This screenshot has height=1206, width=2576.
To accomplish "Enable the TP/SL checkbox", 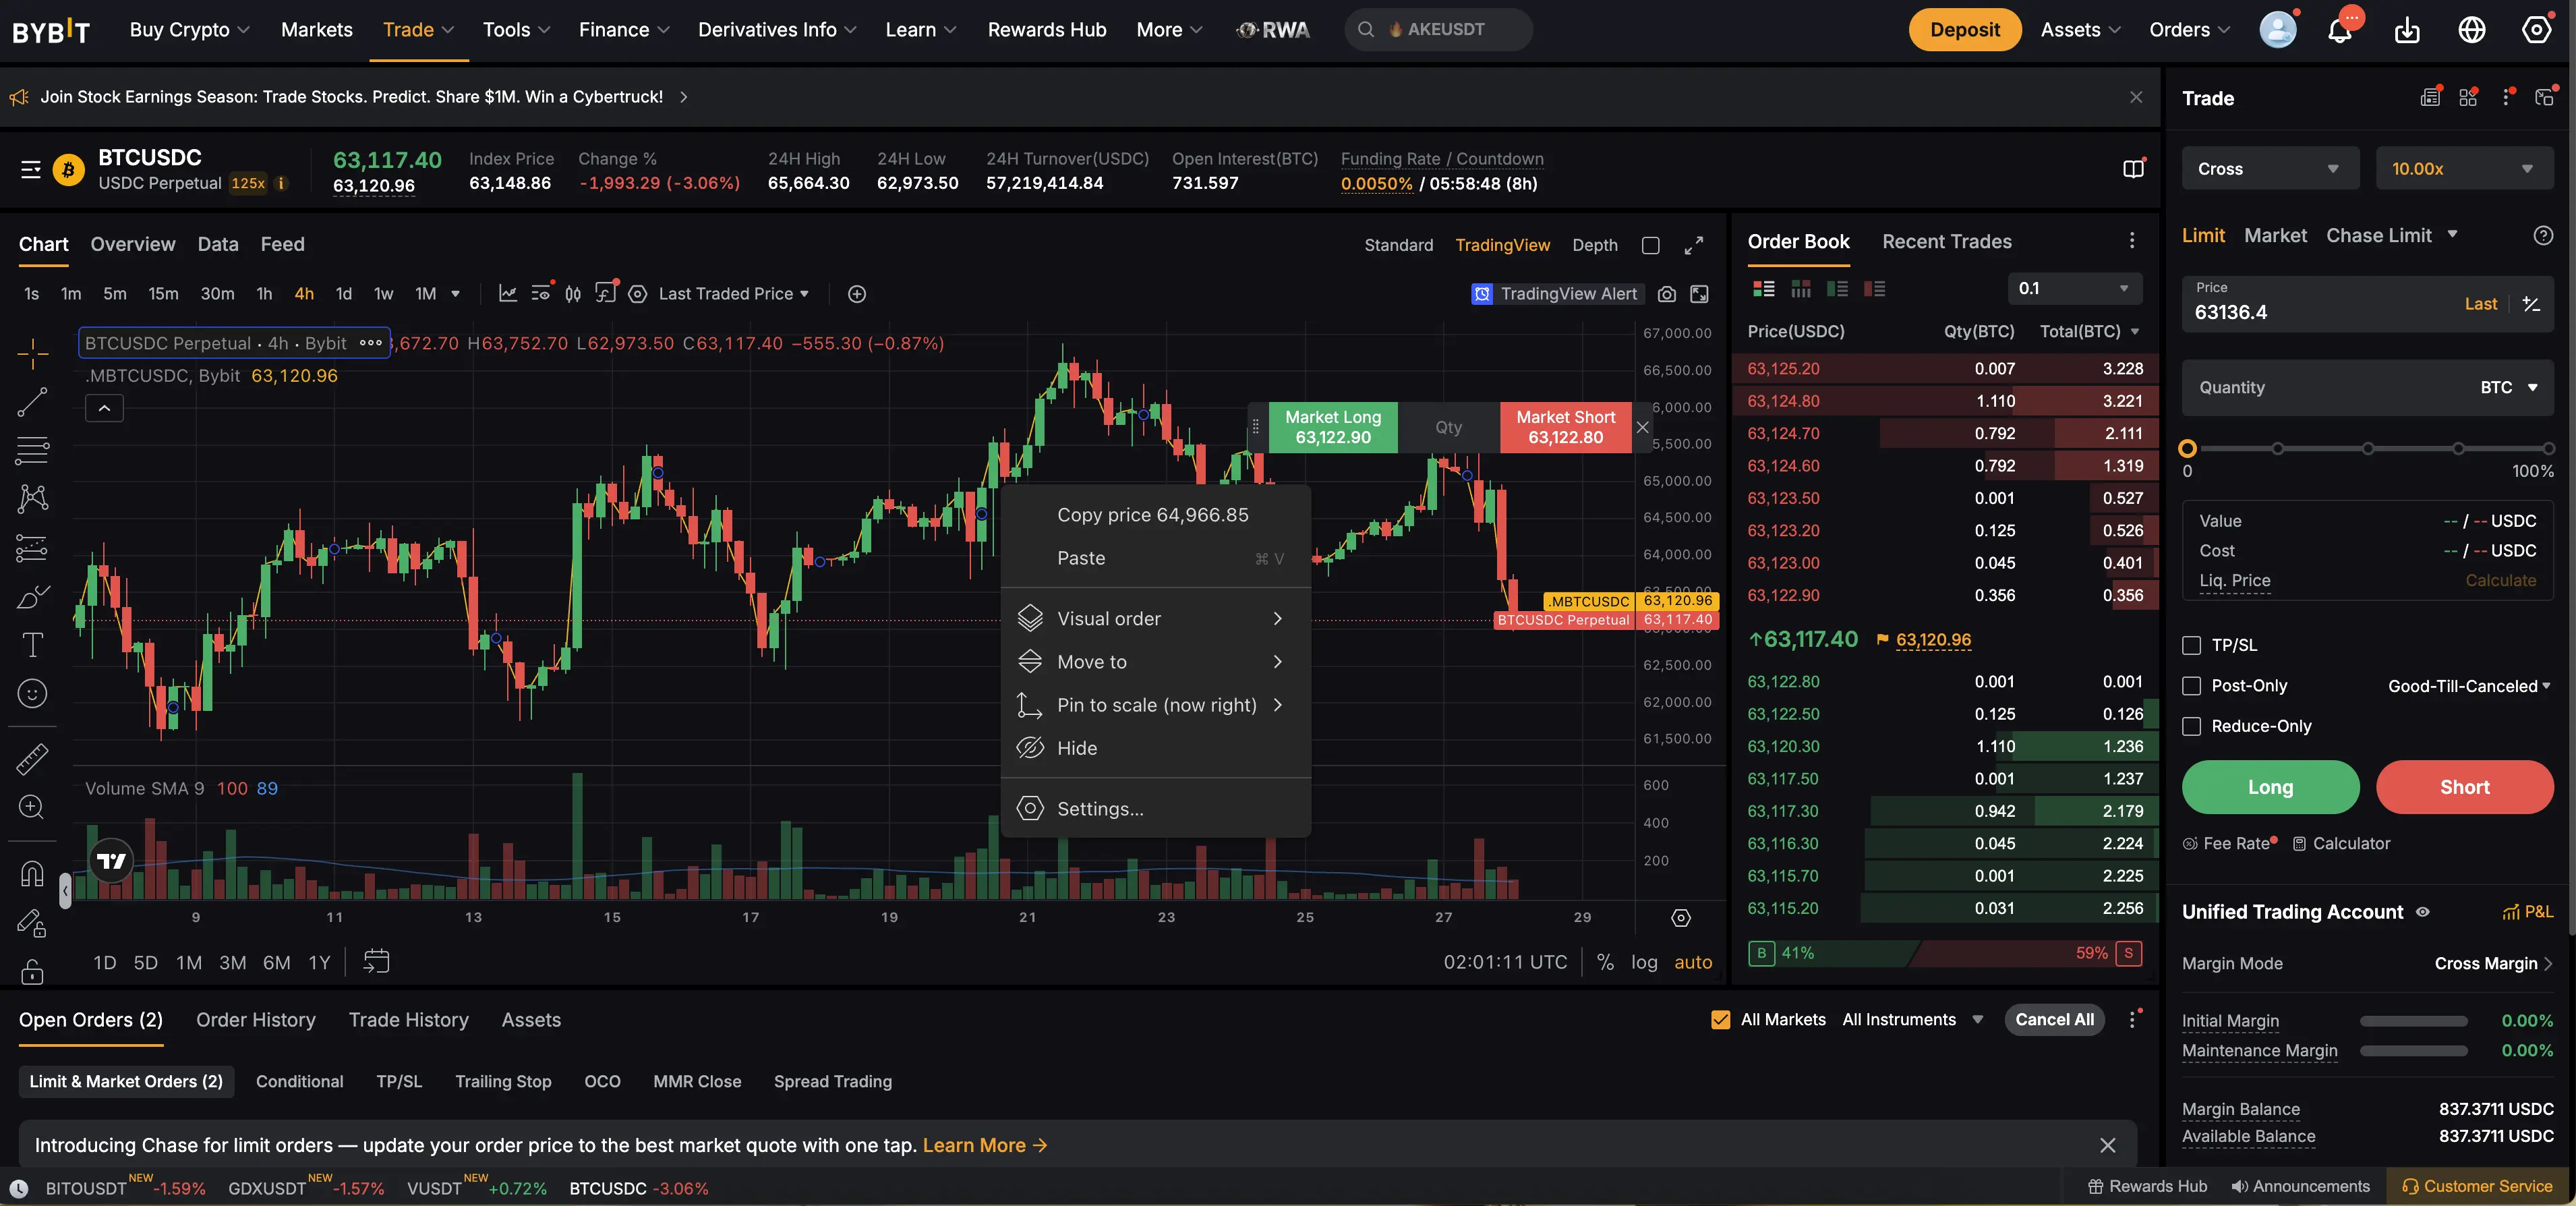I will point(2191,646).
